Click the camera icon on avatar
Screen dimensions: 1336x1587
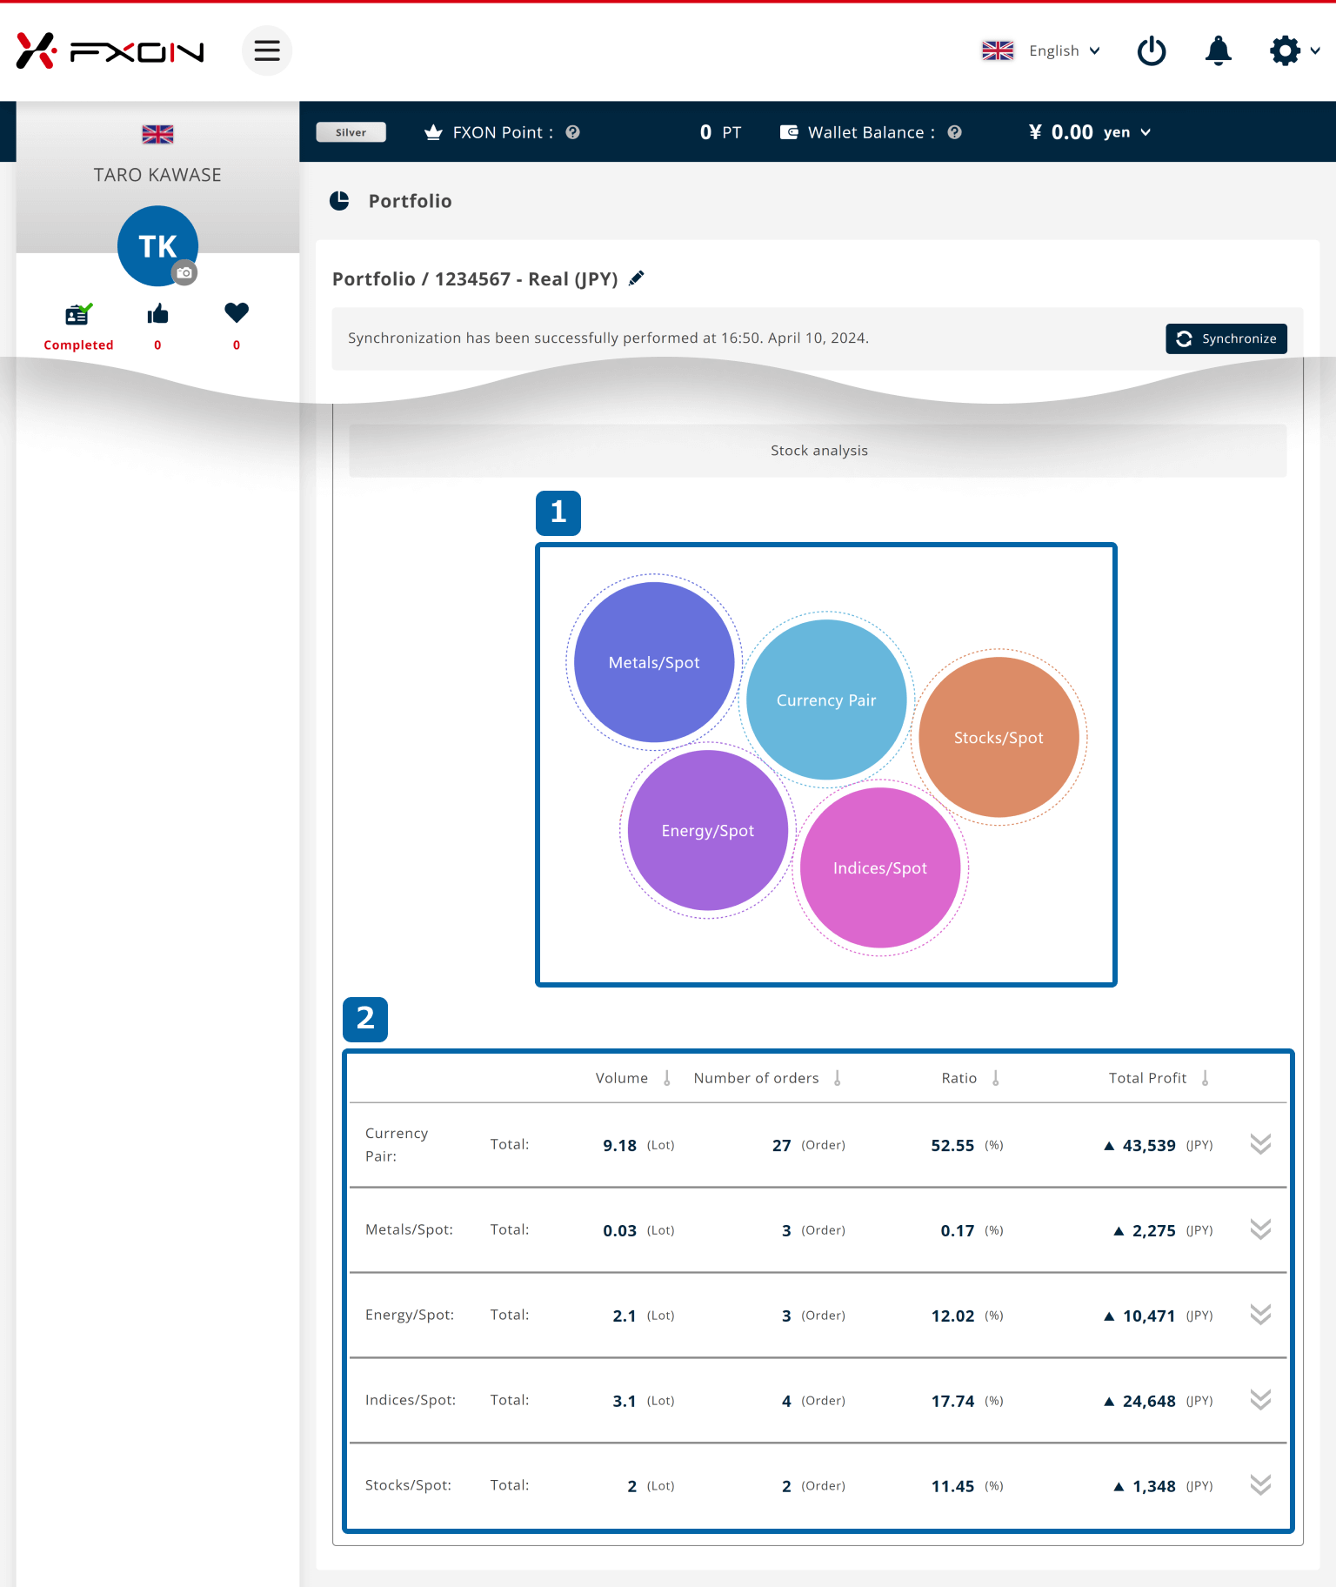coord(184,273)
